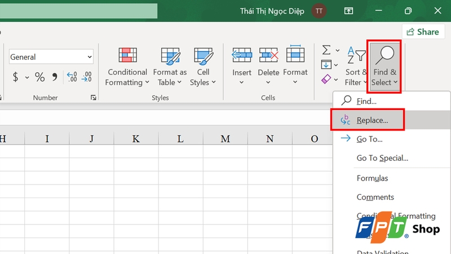Click Find & Select magnifier button

pos(384,66)
